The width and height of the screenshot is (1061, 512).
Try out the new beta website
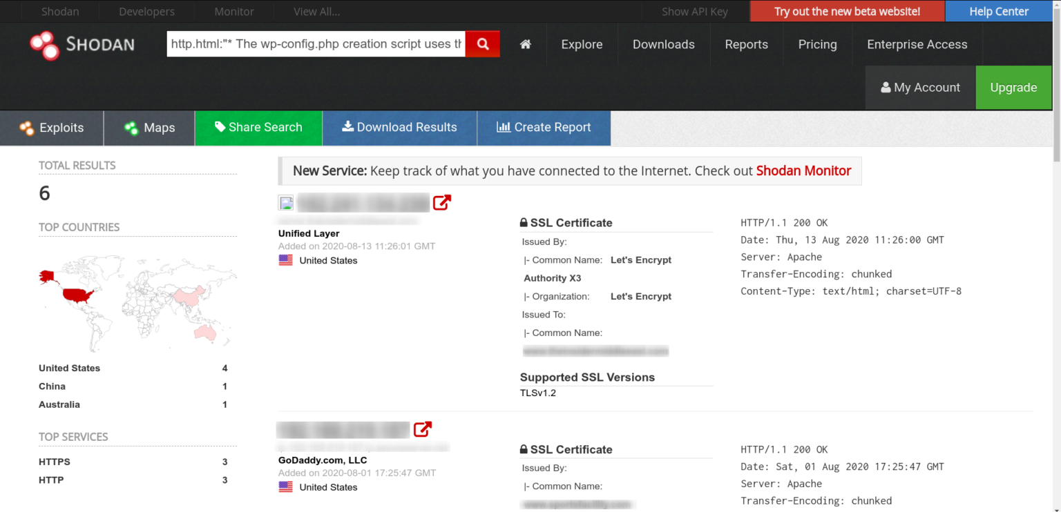coord(847,11)
